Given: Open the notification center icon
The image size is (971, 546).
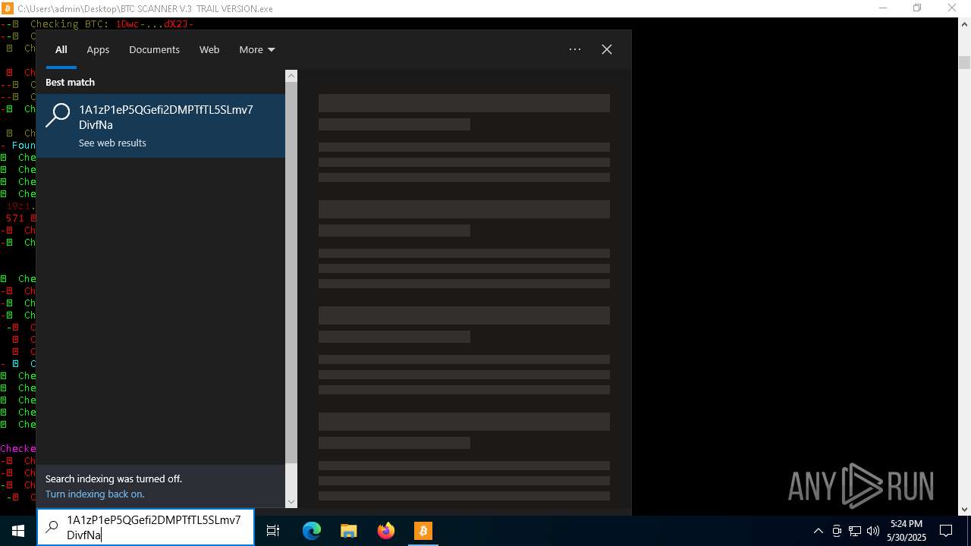Looking at the screenshot, I should point(946,531).
